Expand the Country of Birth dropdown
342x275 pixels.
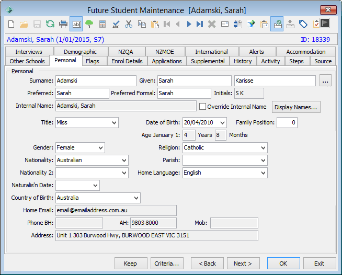pyautogui.click(x=136, y=198)
